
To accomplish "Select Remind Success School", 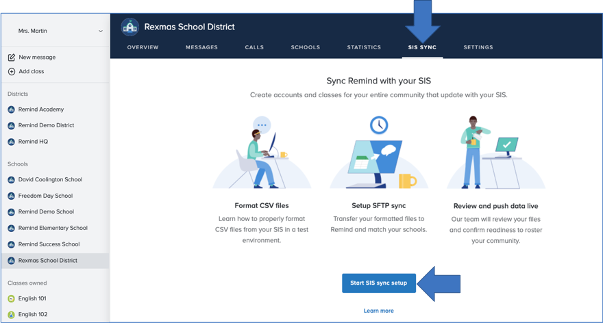I will pos(49,244).
